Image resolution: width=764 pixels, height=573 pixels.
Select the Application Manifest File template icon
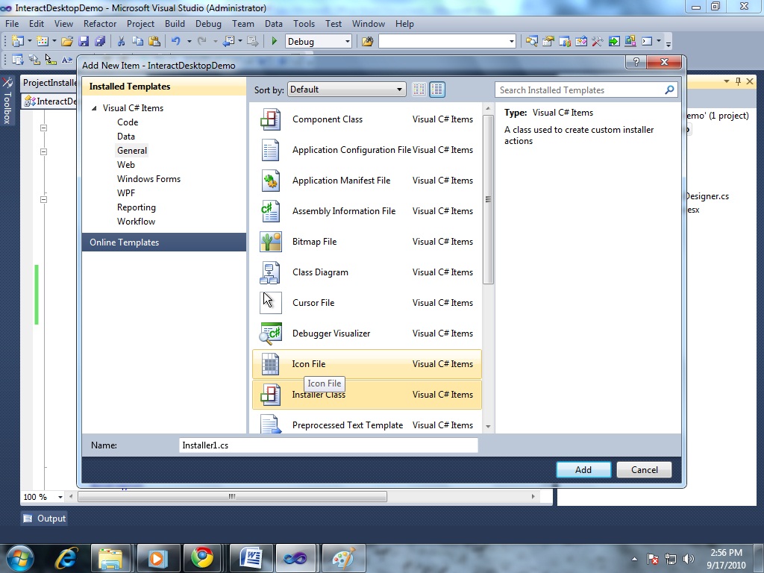pyautogui.click(x=270, y=181)
